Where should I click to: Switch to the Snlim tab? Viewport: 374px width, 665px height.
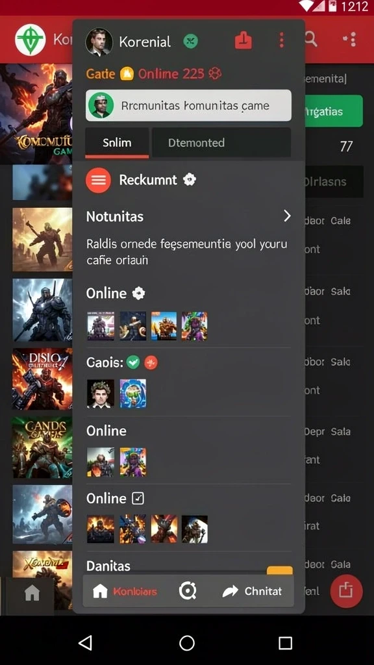(x=117, y=143)
